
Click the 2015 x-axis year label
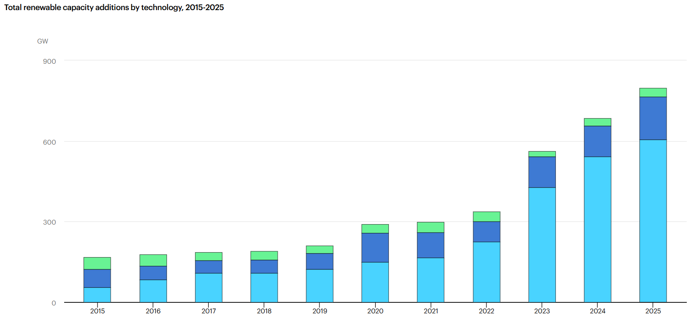pos(98,311)
